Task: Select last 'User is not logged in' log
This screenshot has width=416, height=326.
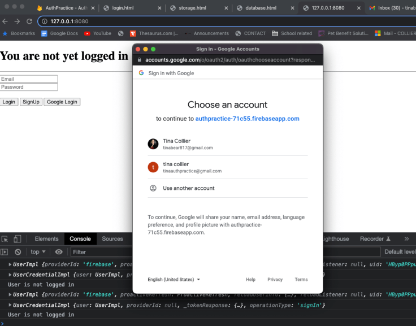Action: (41, 315)
